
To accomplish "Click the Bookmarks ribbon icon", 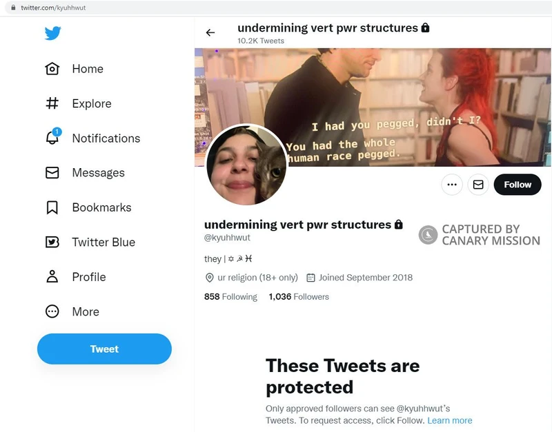I will coord(52,207).
